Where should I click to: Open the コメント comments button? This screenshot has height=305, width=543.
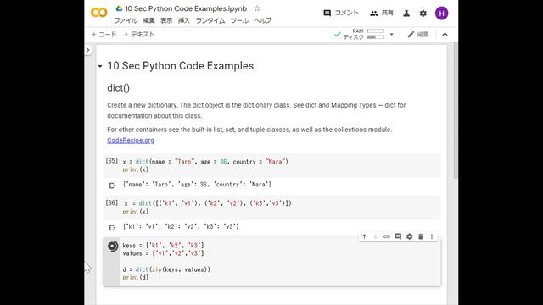341,14
